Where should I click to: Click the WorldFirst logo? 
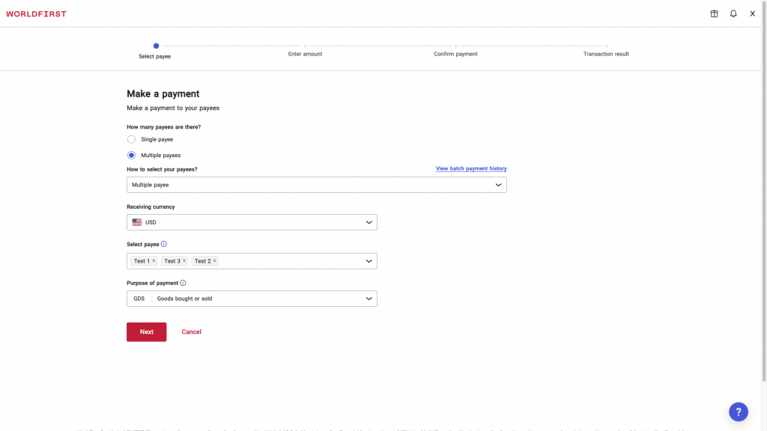pyautogui.click(x=36, y=13)
